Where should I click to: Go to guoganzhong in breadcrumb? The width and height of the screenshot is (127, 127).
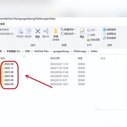(x=61, y=51)
